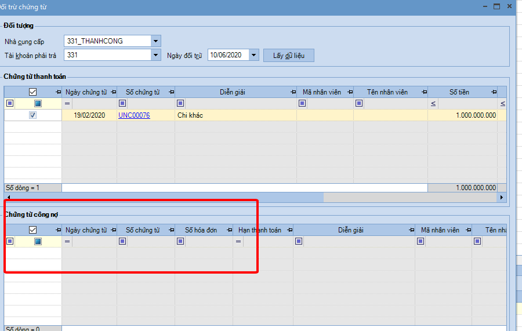The image size is (522, 331).
Task: Click checkbox-column filter icon in debt grid
Action: coord(38,241)
